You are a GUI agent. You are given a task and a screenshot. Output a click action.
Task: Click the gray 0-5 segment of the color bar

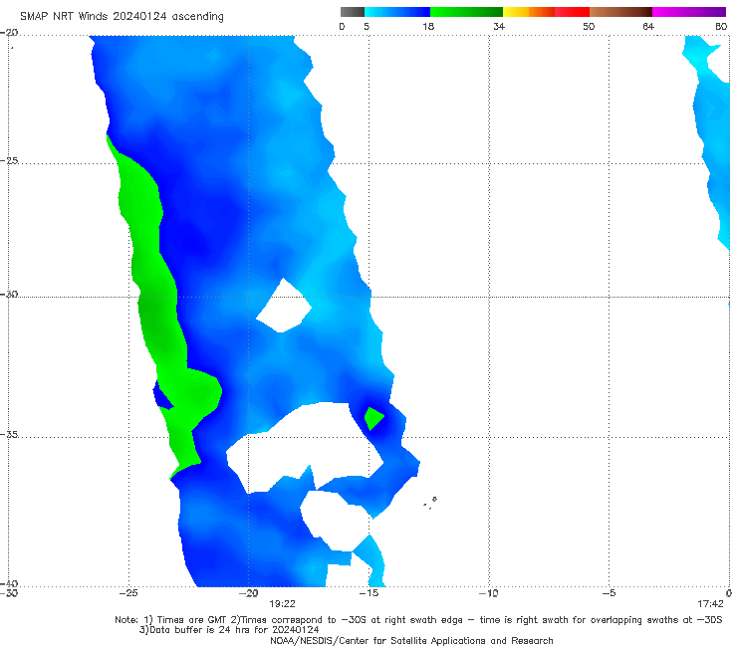point(353,12)
